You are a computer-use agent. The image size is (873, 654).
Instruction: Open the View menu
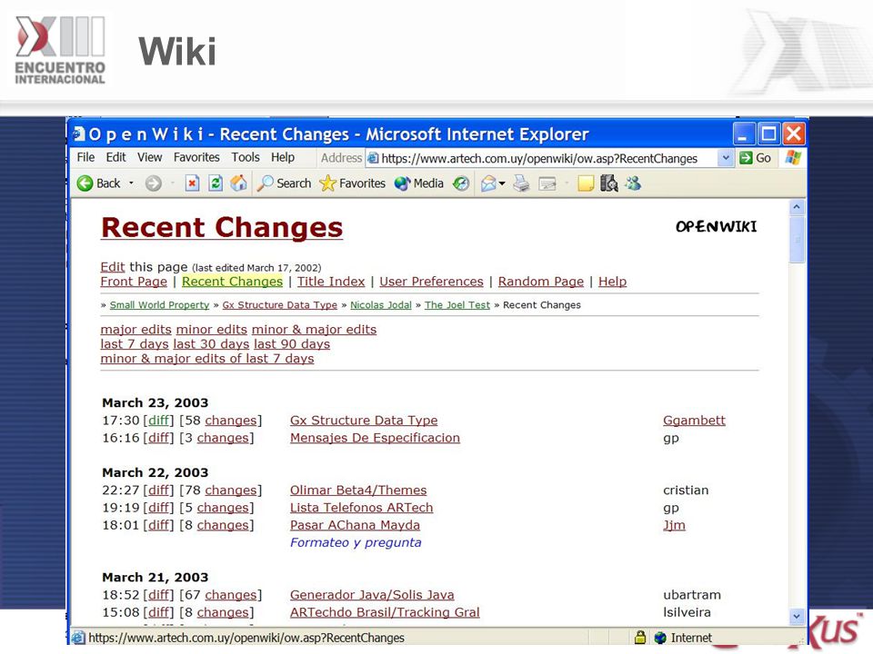(150, 157)
